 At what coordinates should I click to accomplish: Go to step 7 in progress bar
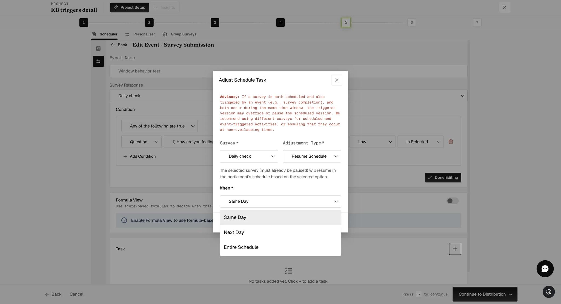tap(477, 22)
